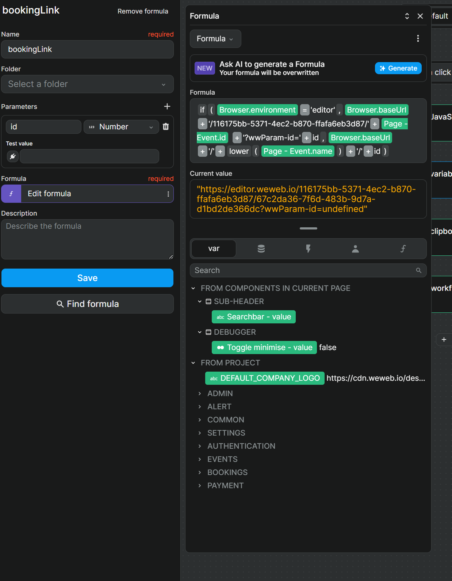Click the Test value input field
This screenshot has height=581, width=452.
pos(89,156)
